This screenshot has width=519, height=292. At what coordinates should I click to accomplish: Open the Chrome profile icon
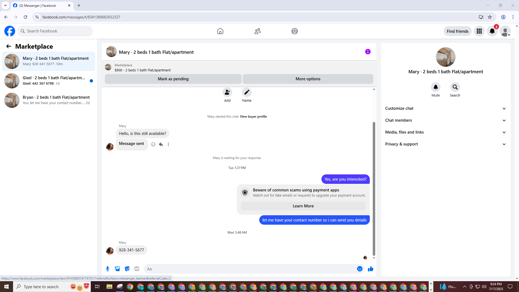[503, 17]
